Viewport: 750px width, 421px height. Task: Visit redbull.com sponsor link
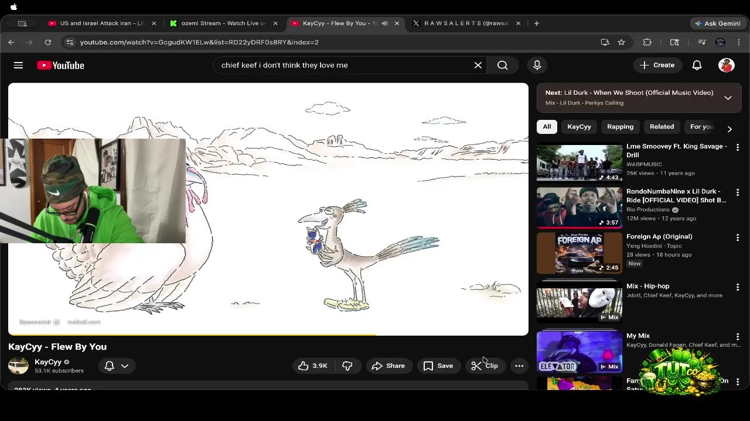[84, 322]
